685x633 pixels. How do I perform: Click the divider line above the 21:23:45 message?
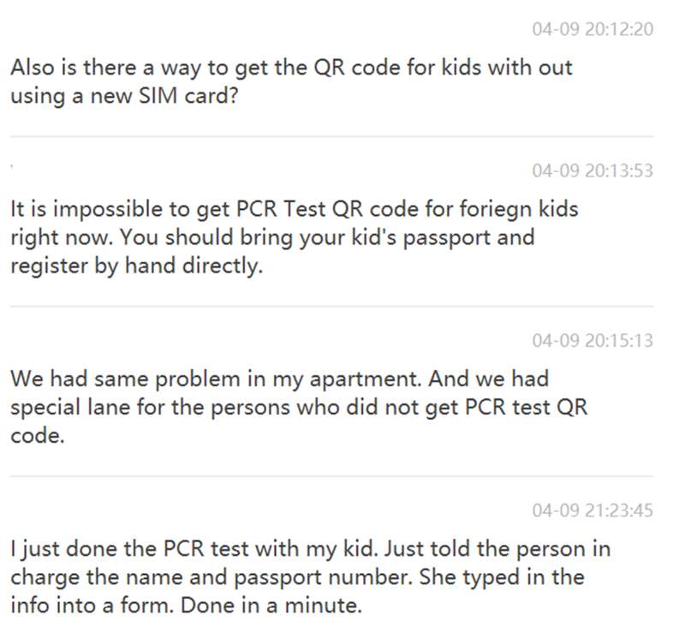point(332,476)
